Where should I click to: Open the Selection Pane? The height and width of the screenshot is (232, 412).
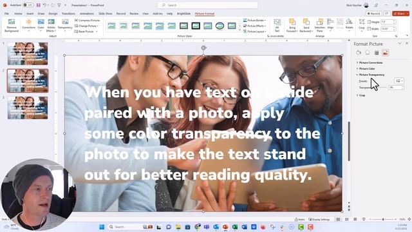coord(319,25)
